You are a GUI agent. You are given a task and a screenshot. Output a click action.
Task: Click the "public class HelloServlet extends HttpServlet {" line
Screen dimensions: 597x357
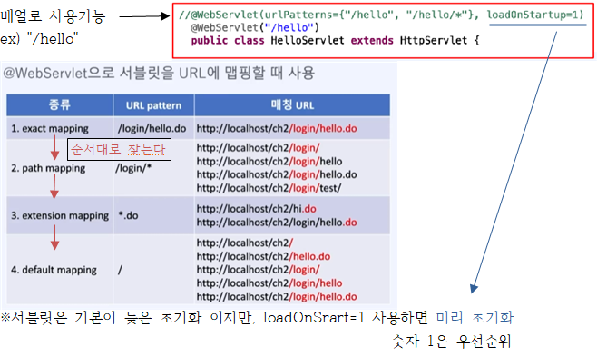point(335,40)
